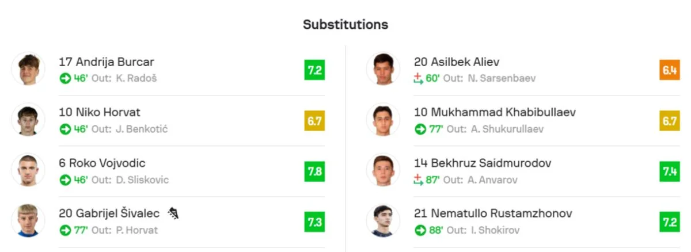Open Andrija Burcar's player photo

click(28, 69)
